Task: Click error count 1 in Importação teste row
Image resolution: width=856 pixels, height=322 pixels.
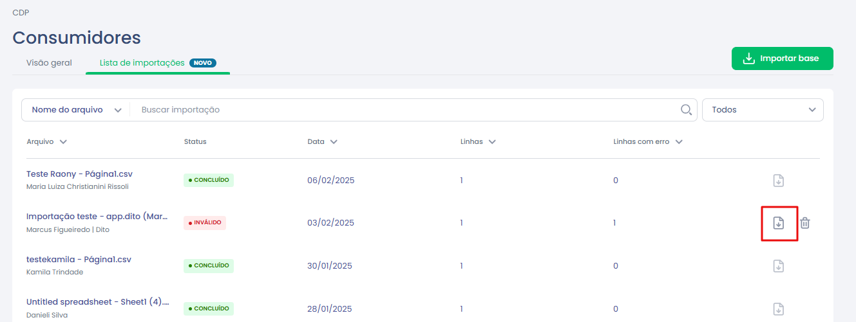Action: [x=614, y=223]
